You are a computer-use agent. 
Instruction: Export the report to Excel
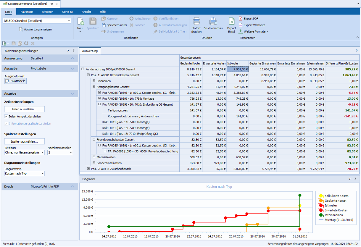231,22
